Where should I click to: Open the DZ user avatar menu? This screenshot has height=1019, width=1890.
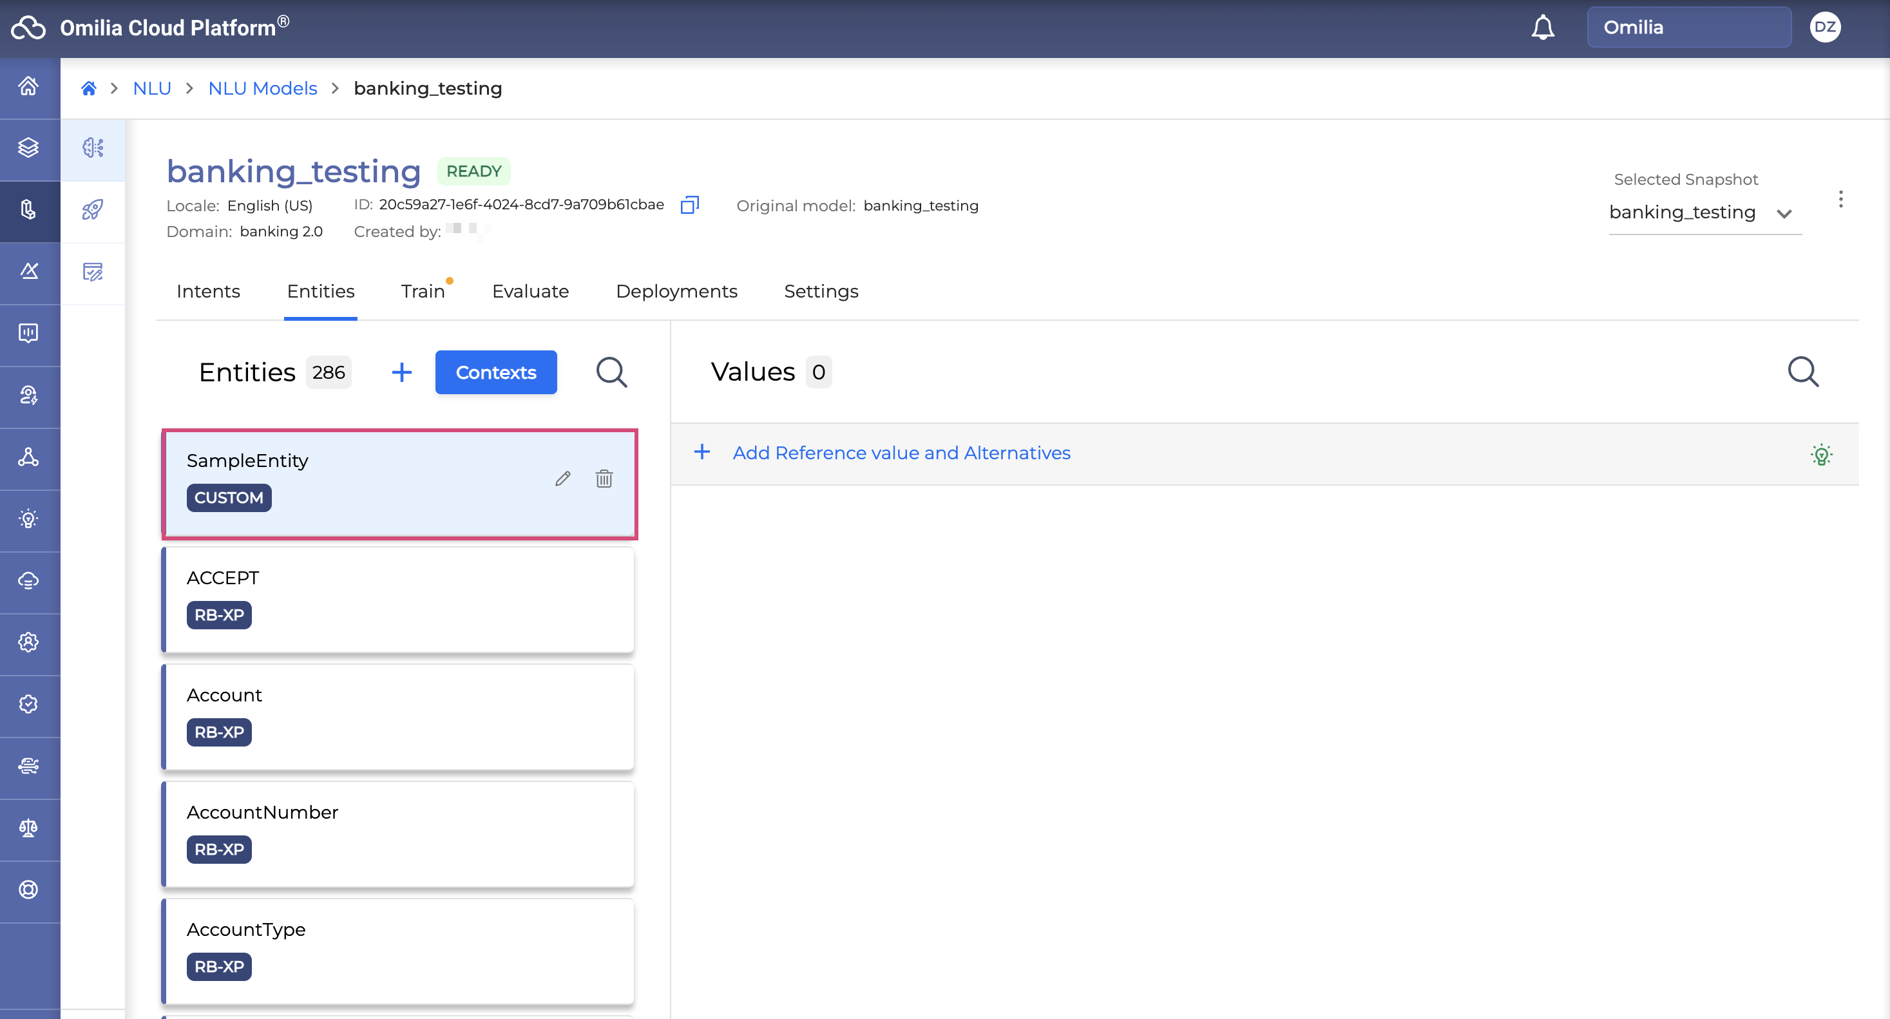tap(1825, 28)
